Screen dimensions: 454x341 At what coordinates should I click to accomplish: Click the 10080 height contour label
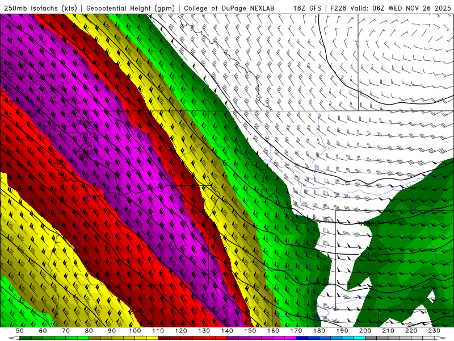[368, 223]
